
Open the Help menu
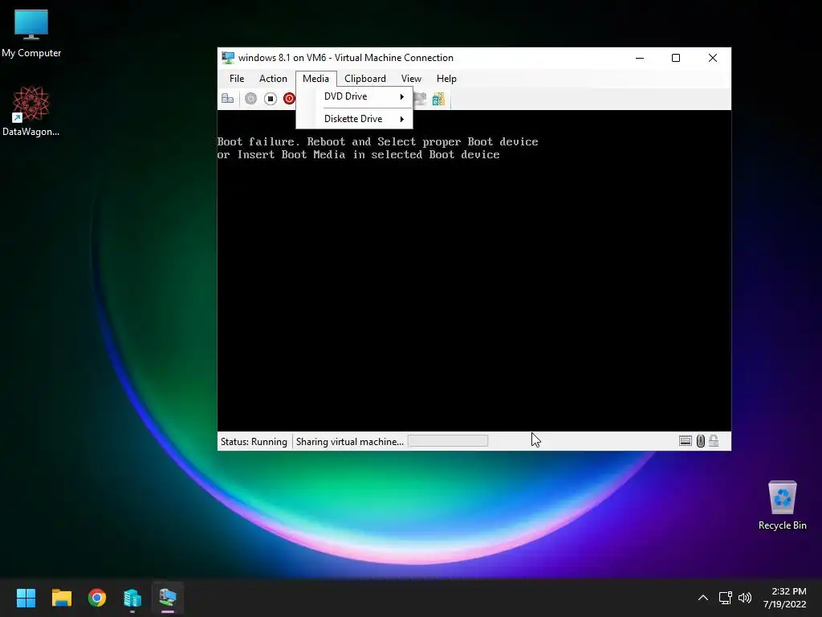[446, 79]
